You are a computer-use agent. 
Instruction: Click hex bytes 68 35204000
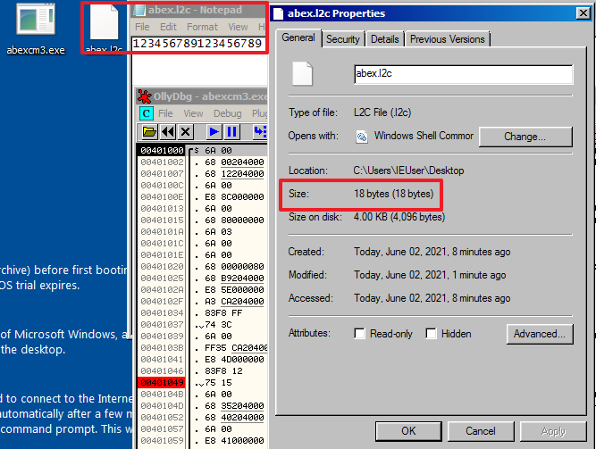(234, 405)
